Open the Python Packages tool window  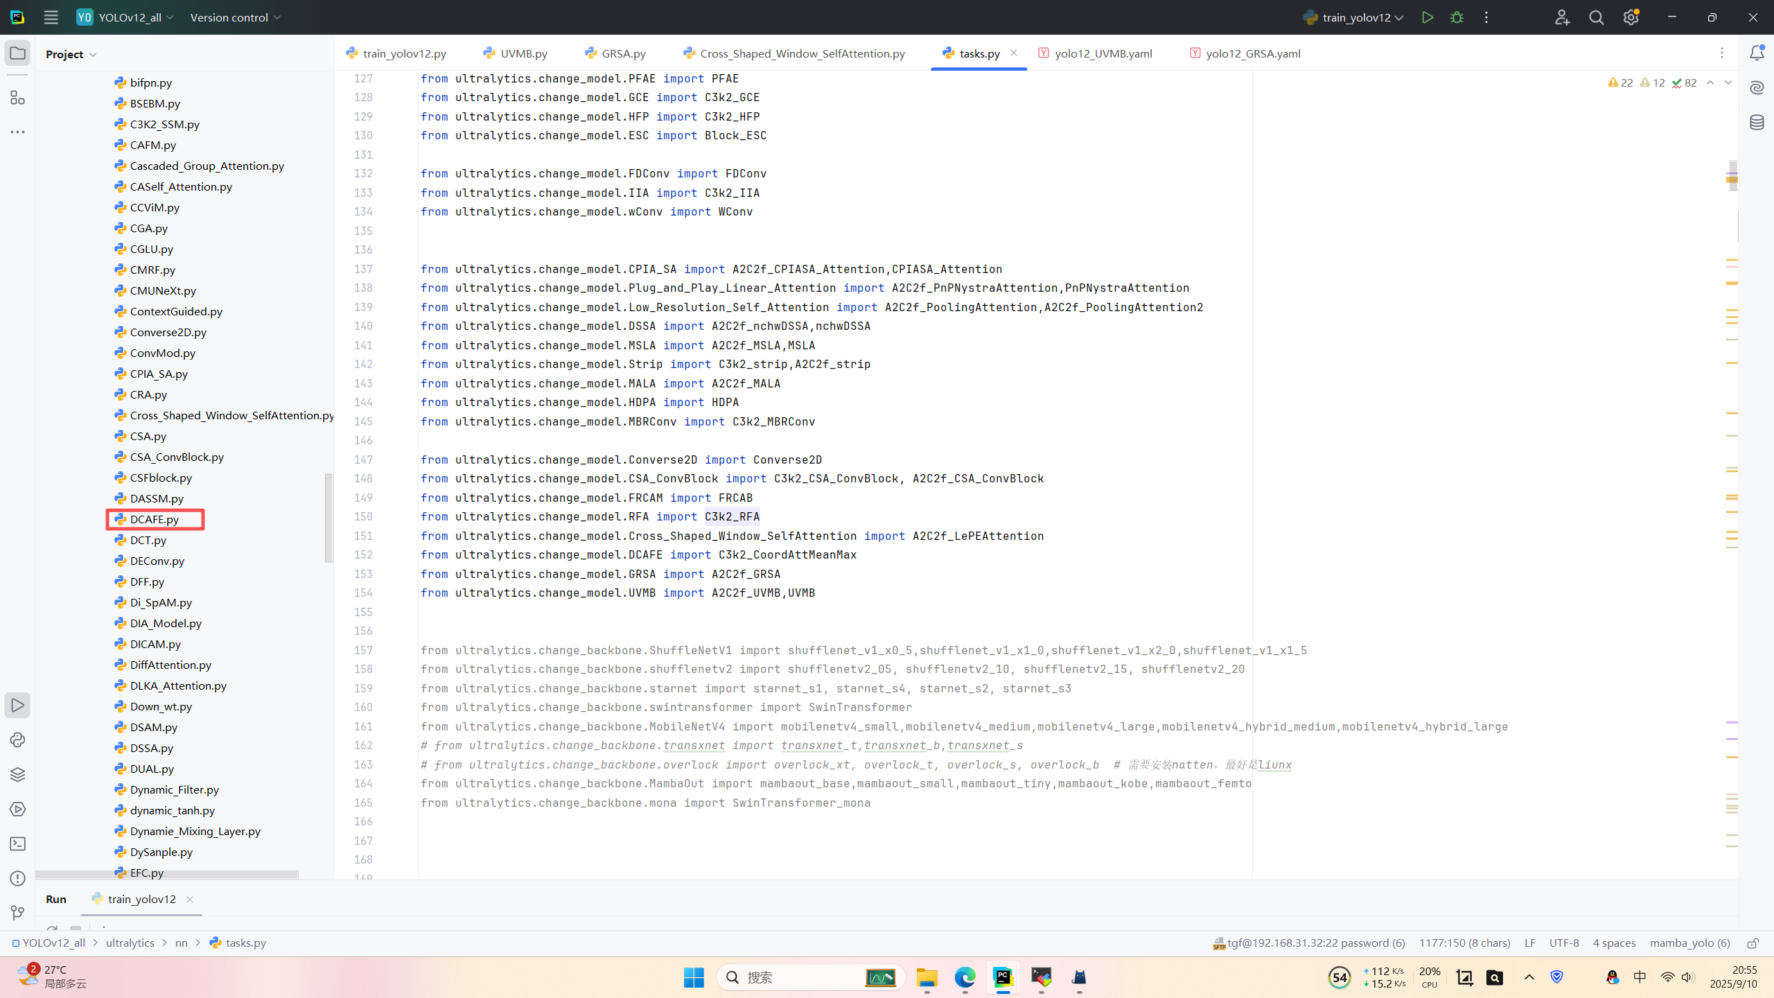click(x=17, y=774)
